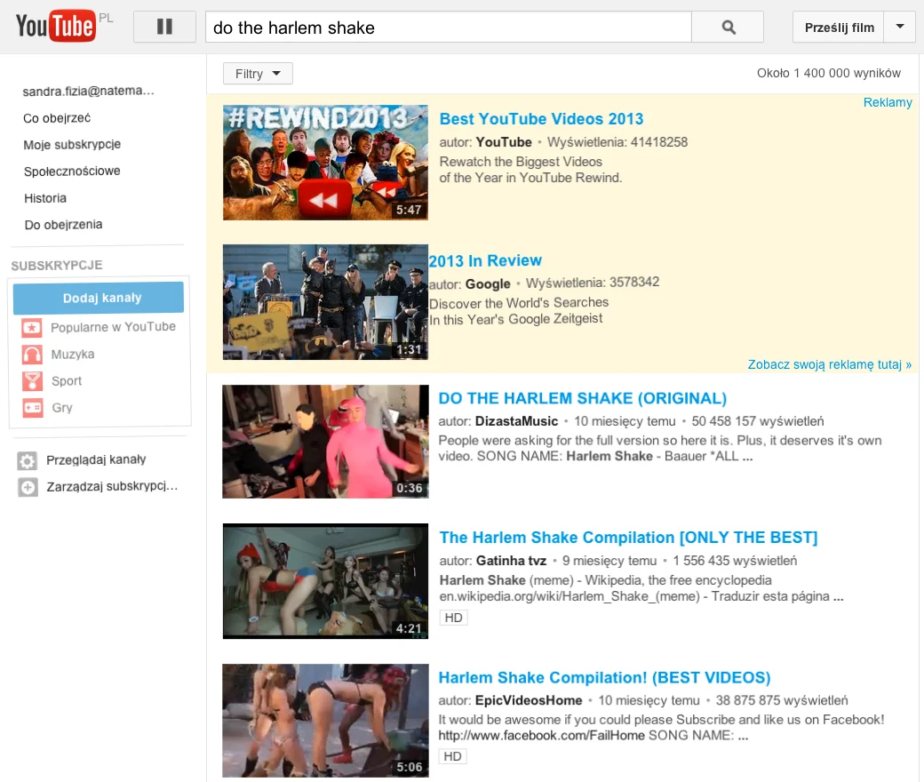Click the search magnifier button
Image resolution: width=924 pixels, height=782 pixels.
tap(728, 28)
